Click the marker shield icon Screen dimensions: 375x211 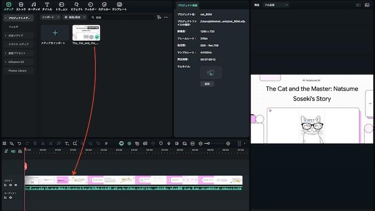(161, 144)
